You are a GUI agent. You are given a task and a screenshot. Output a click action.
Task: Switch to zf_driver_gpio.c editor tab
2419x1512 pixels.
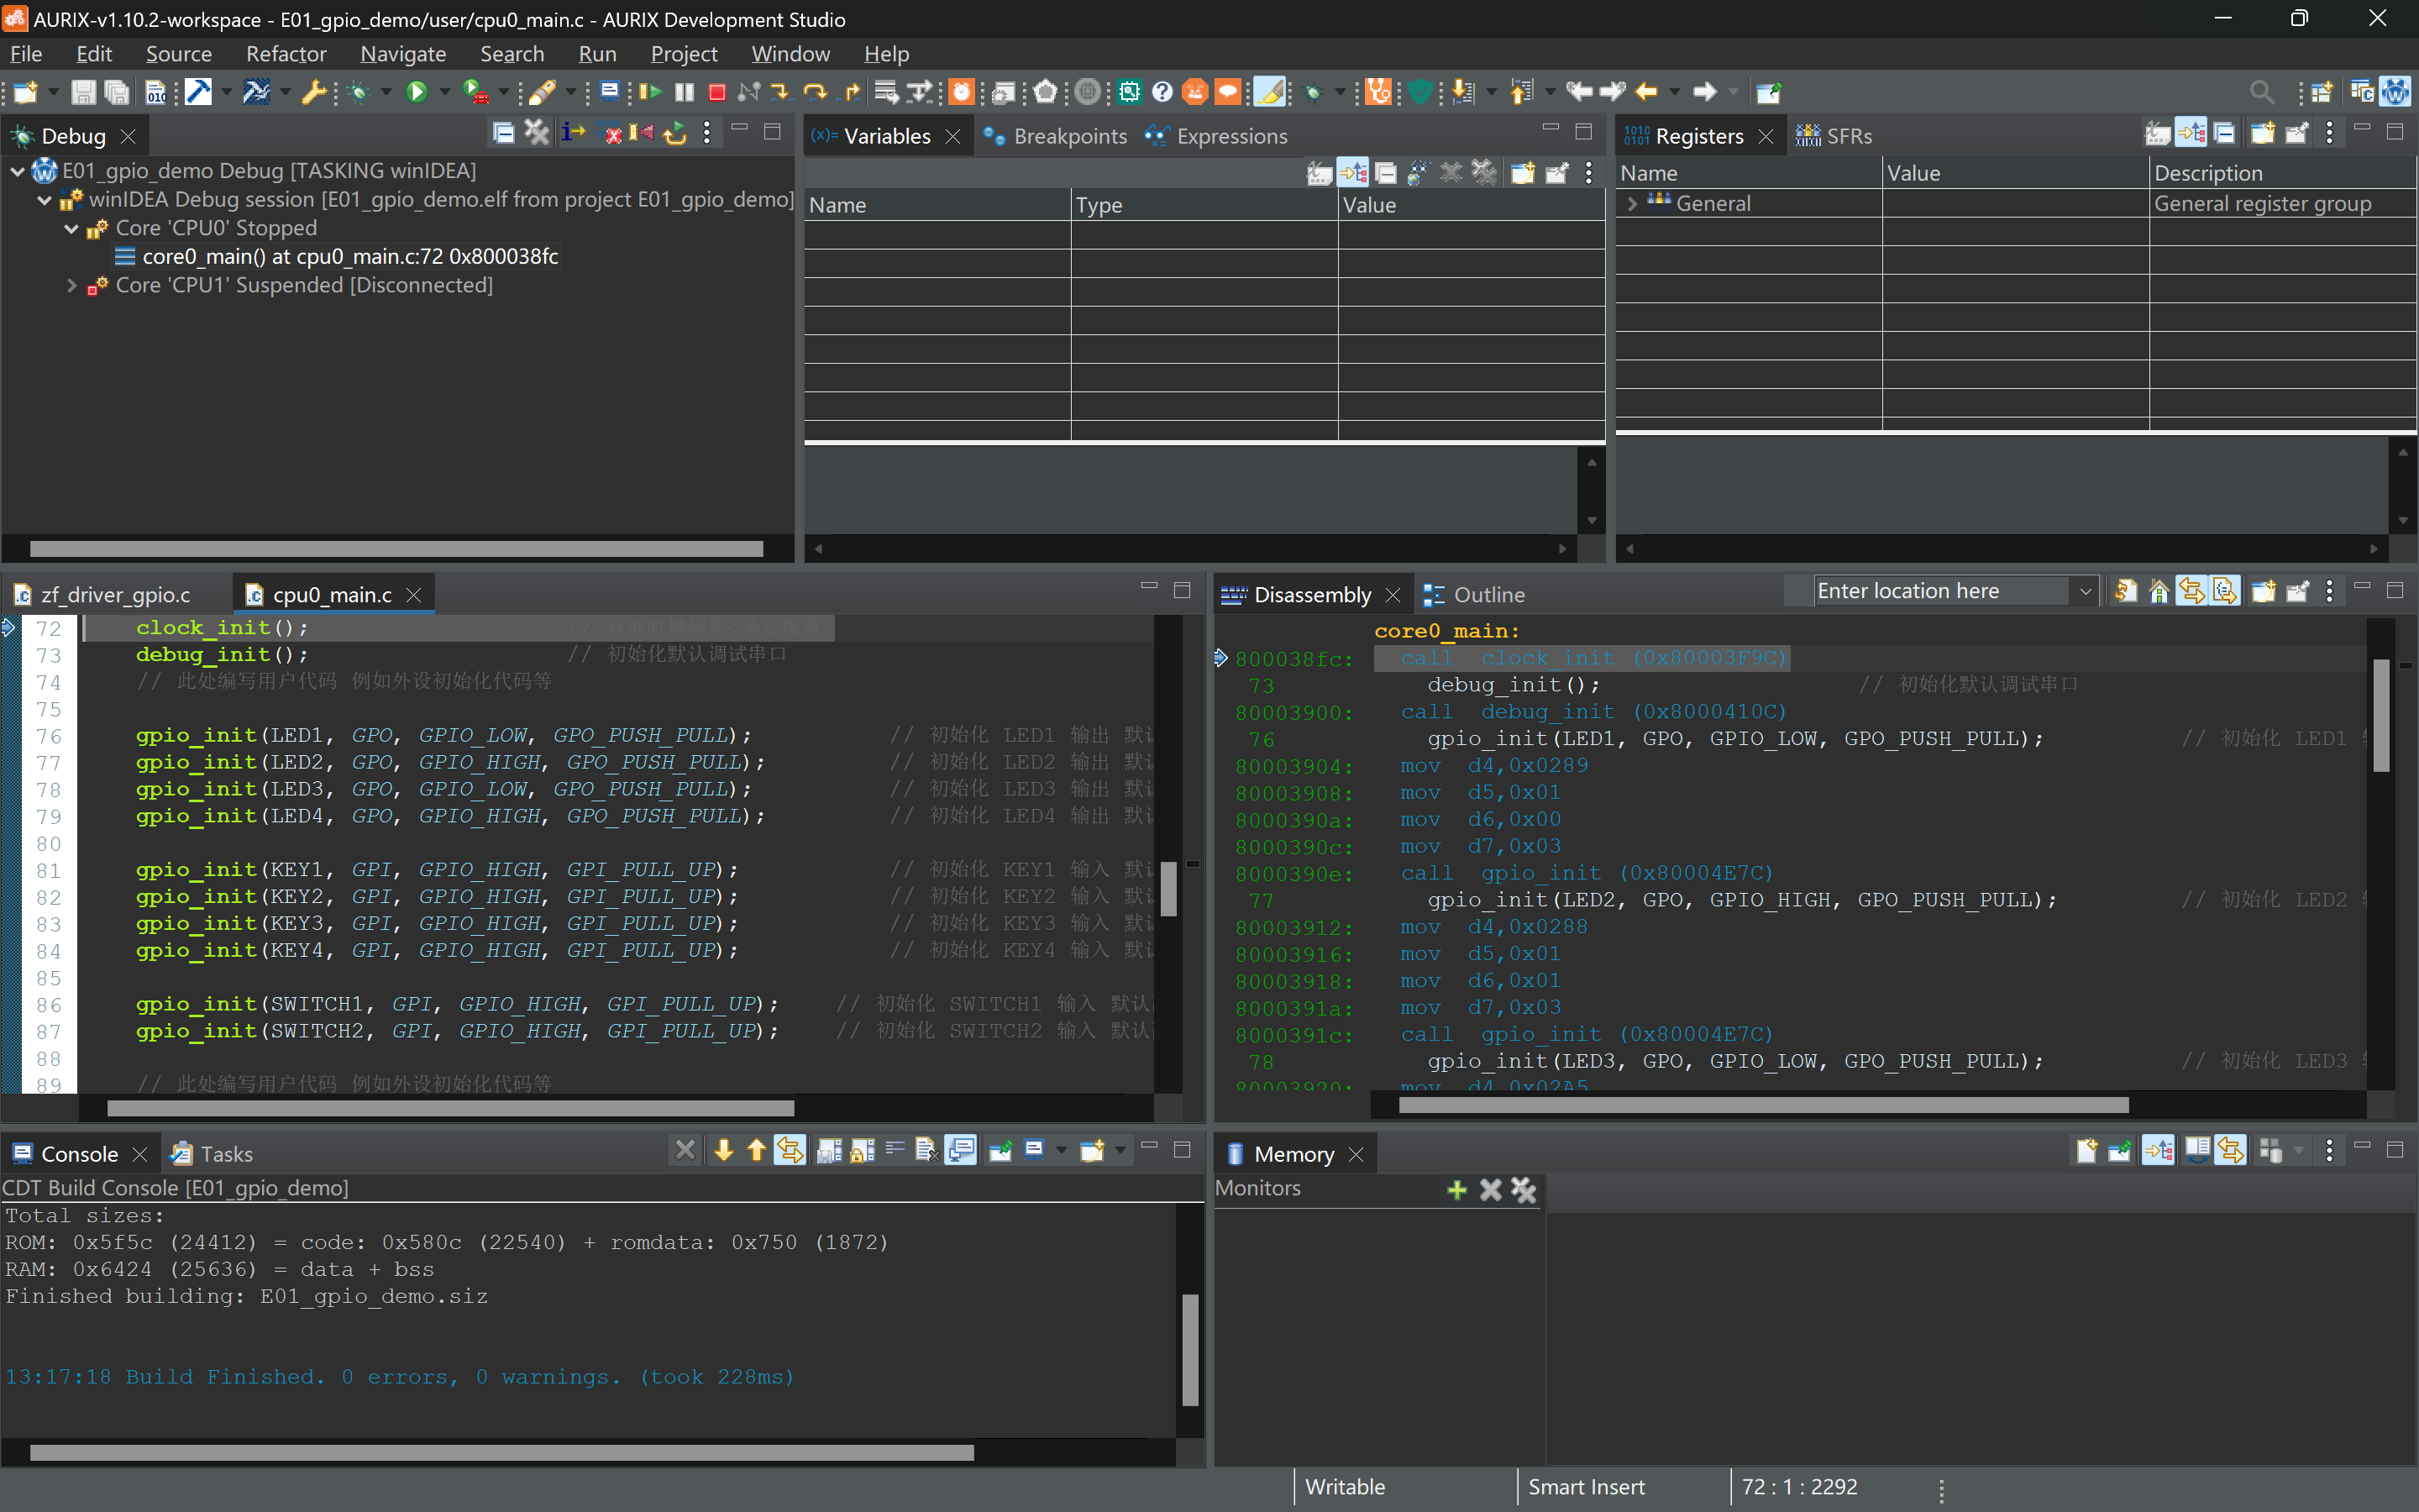[x=115, y=595]
